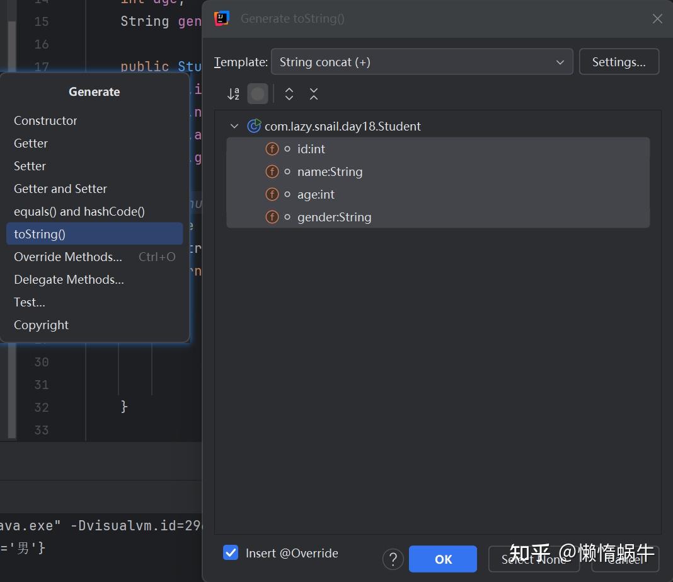Collapse all tree nodes in the dialog

pyautogui.click(x=314, y=93)
